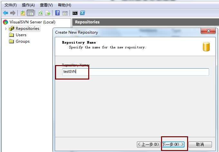Launch the command prompt toolbar icon
Image resolution: width=219 pixels, height=152 pixels.
[75, 13]
